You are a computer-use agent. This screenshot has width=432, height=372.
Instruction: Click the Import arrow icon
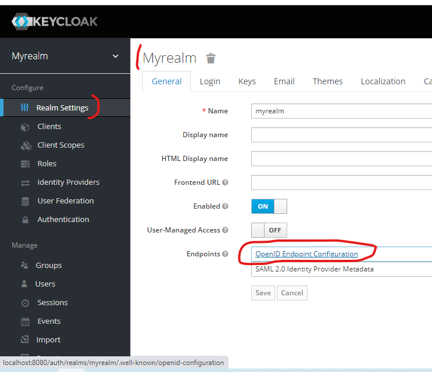(25, 339)
